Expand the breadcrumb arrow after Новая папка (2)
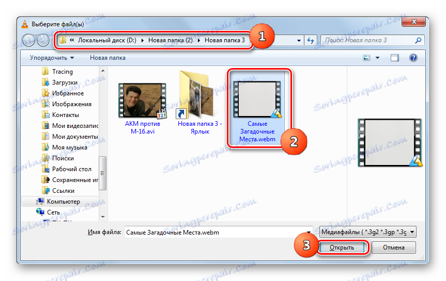446x281 pixels. pos(198,40)
